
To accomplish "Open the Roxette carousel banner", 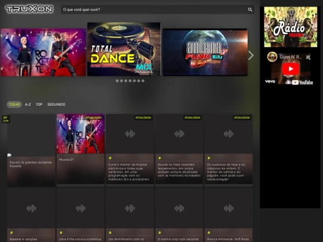I will coord(43,53).
